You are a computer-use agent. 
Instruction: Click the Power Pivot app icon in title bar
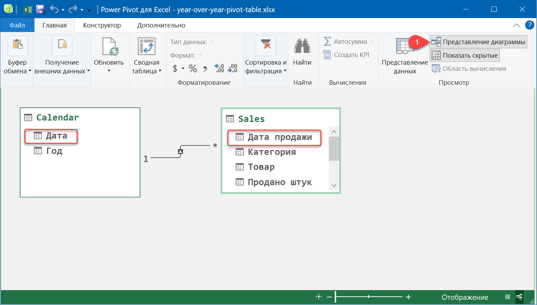pyautogui.click(x=8, y=9)
